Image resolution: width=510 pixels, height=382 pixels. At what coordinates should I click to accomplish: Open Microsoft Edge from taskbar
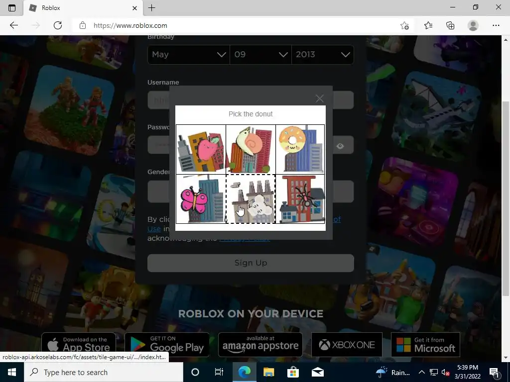[244, 372]
